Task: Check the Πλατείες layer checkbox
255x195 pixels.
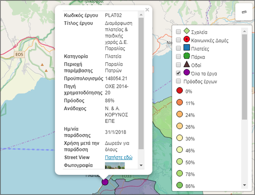Action: 179,48
